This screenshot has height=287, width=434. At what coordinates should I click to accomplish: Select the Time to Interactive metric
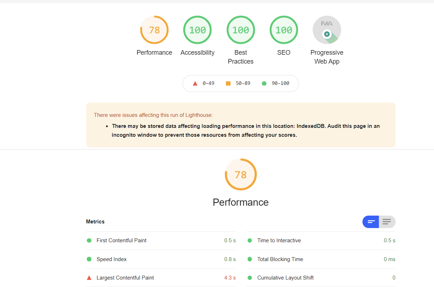click(279, 240)
